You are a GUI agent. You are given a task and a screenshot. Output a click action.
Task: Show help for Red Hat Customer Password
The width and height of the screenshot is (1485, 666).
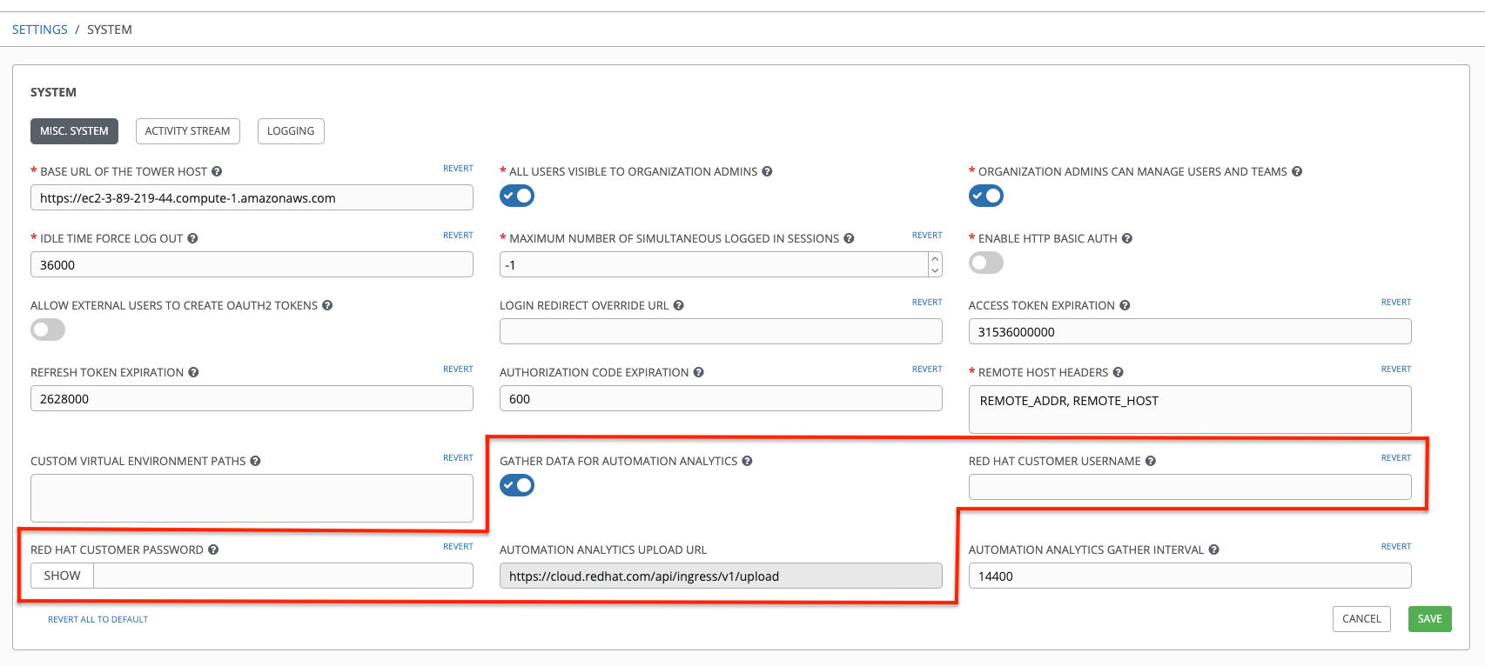tap(213, 550)
